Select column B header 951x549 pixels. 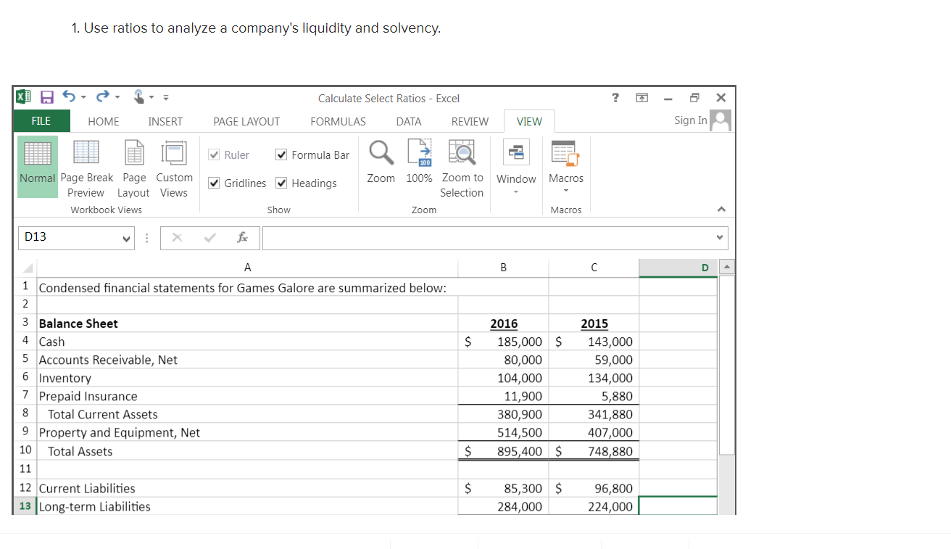(504, 268)
